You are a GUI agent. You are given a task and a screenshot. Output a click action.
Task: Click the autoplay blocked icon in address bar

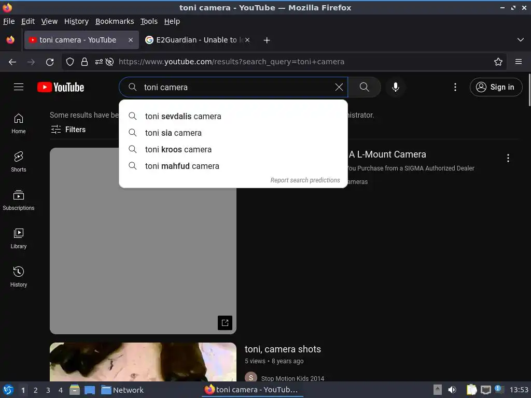(x=109, y=62)
